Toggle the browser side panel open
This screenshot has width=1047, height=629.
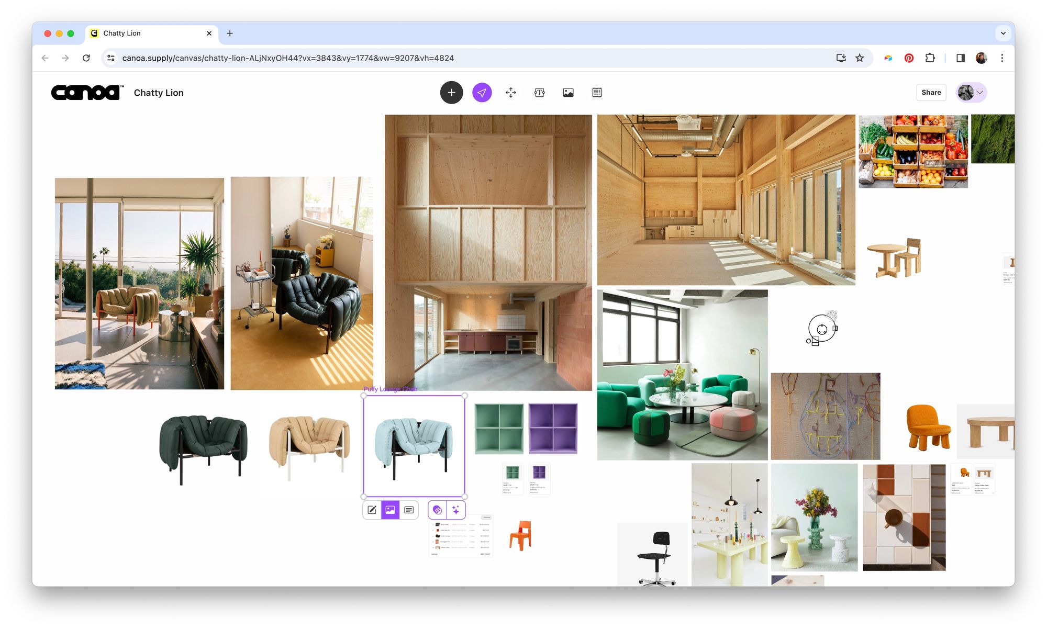tap(961, 58)
